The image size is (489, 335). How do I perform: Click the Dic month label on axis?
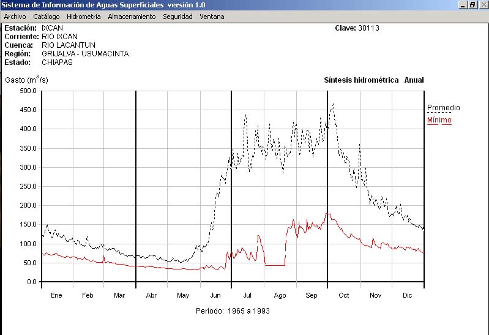pos(408,295)
